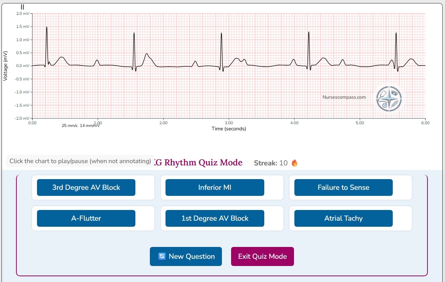The image size is (445, 282).
Task: Click the lead "II" label above the chart
Action: click(x=22, y=6)
